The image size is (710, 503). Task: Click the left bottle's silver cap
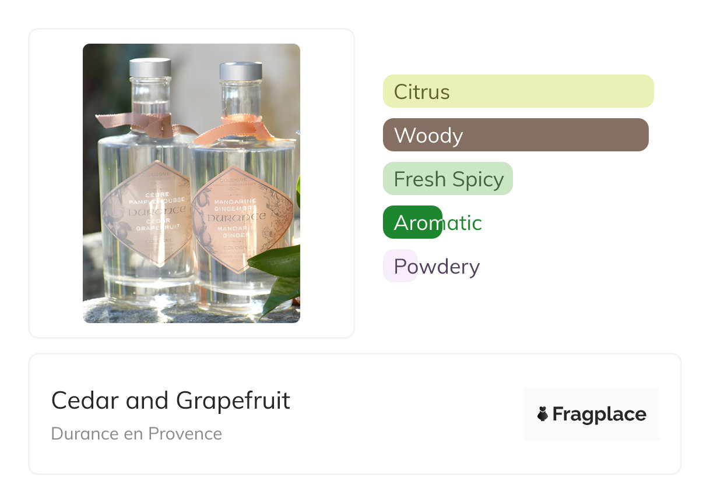(x=150, y=68)
